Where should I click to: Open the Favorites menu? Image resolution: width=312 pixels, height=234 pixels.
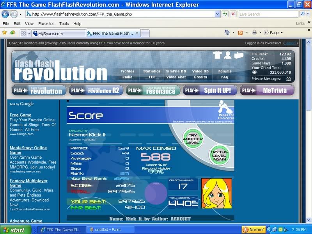pyautogui.click(x=46, y=23)
